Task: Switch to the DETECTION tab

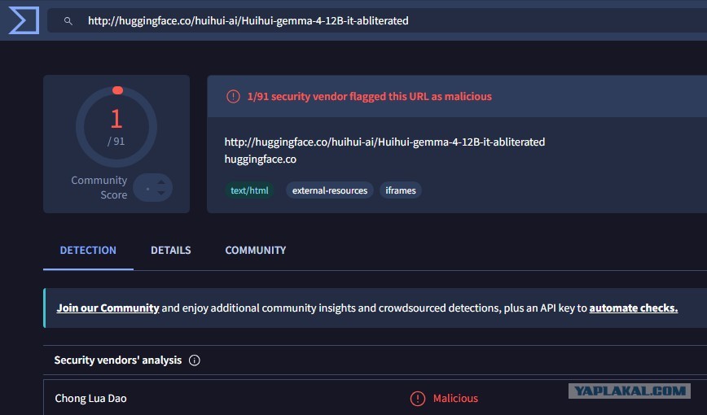Action: (x=88, y=250)
